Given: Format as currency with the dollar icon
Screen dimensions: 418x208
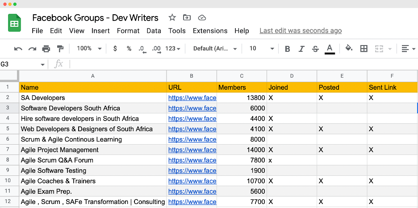Looking at the screenshot, I should click(x=115, y=49).
